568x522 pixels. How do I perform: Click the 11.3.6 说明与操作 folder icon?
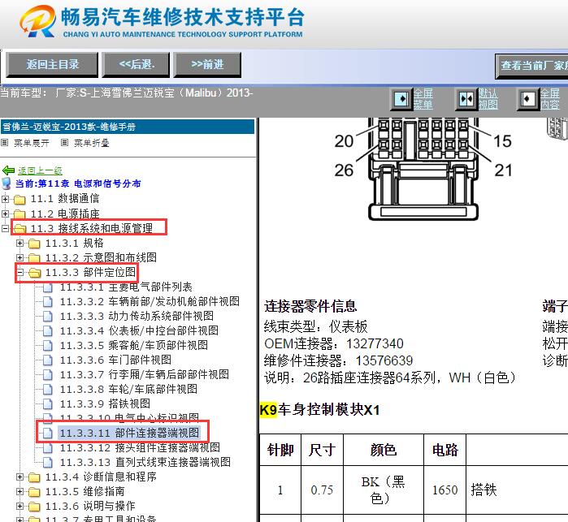click(34, 507)
